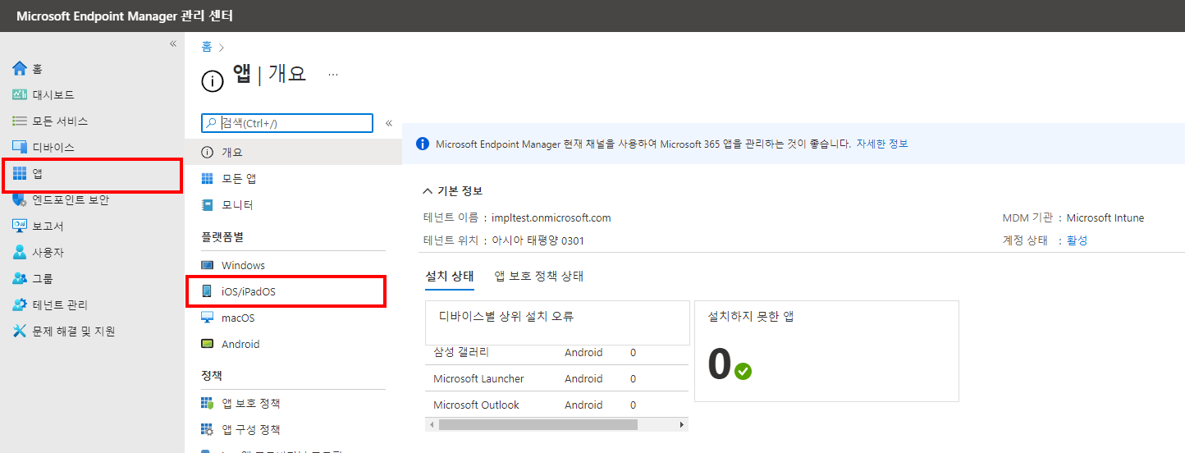Click the 활성 account status link
1185x453 pixels.
pyautogui.click(x=1077, y=240)
